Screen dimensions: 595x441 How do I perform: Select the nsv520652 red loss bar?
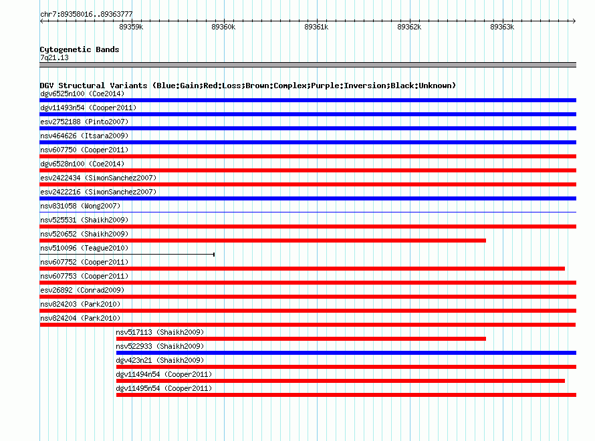(263, 241)
